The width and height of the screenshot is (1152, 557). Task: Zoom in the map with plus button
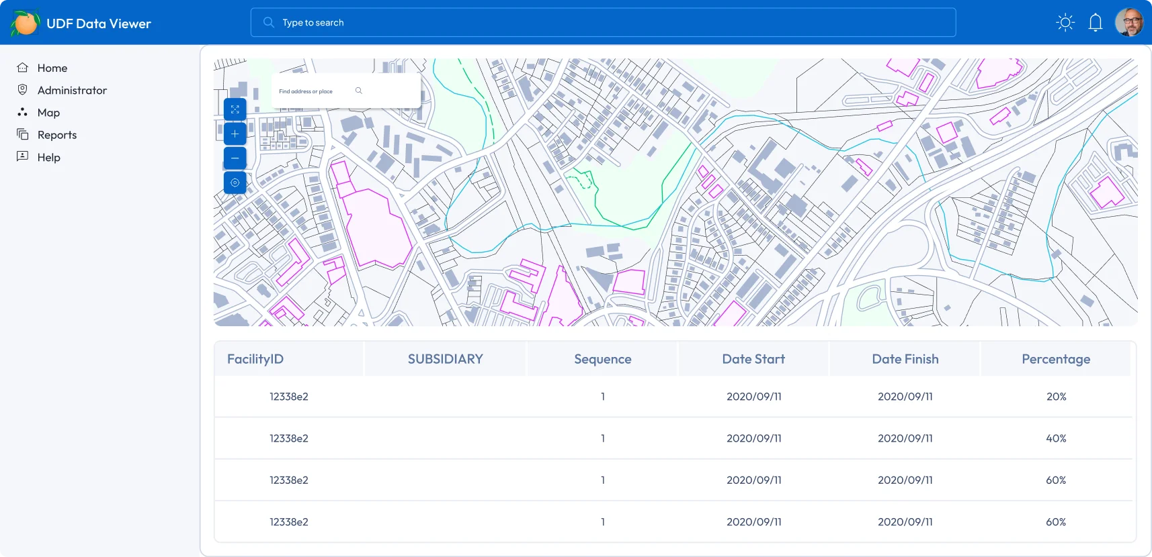point(235,134)
